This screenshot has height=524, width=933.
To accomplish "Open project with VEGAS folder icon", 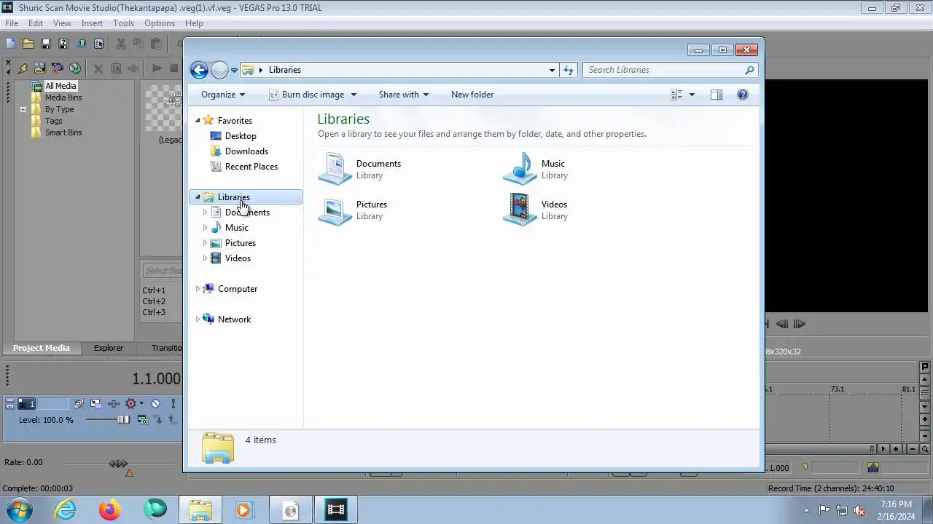I will coord(28,44).
